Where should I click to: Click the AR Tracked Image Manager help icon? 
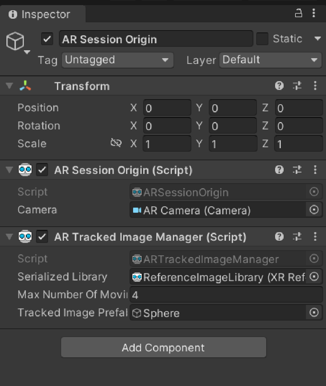click(x=279, y=237)
